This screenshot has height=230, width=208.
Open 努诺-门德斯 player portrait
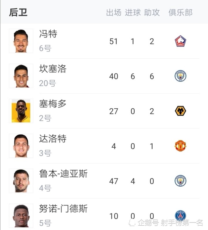[21, 216]
